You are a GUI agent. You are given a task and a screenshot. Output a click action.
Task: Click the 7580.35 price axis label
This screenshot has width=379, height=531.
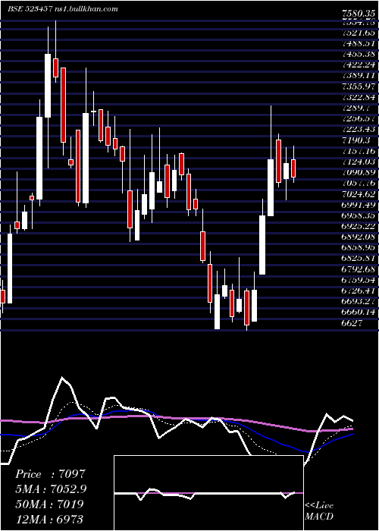(x=359, y=14)
